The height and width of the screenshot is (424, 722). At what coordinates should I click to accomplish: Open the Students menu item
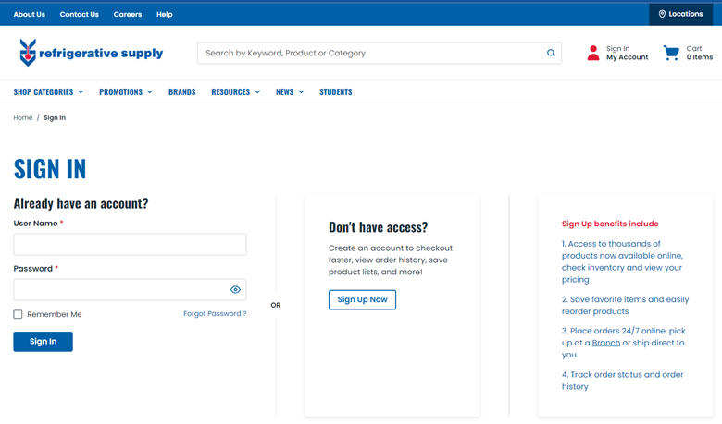click(336, 91)
